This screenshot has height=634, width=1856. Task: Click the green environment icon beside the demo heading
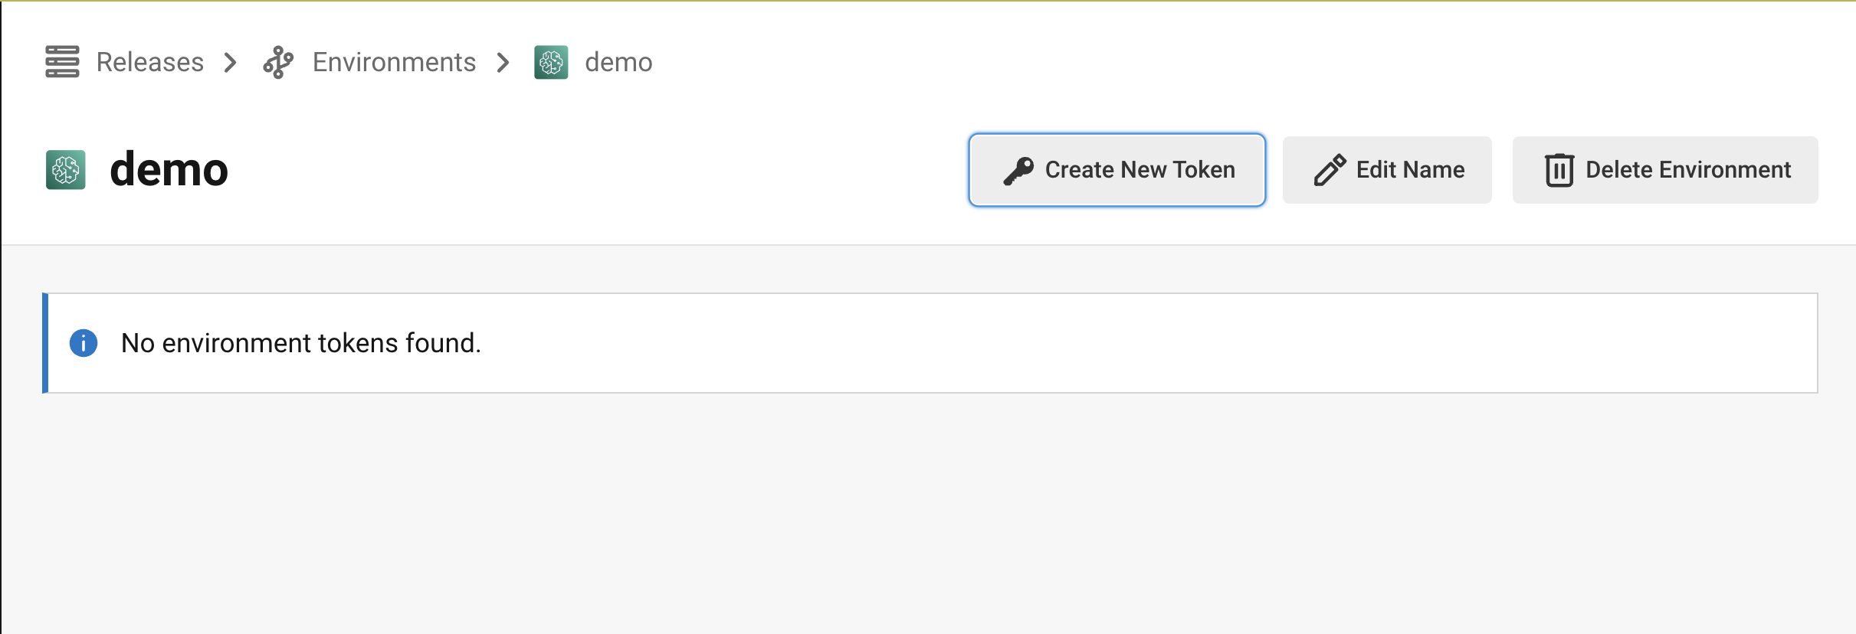66,169
